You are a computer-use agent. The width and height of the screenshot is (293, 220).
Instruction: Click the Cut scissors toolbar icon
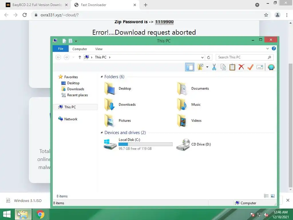click(214, 67)
